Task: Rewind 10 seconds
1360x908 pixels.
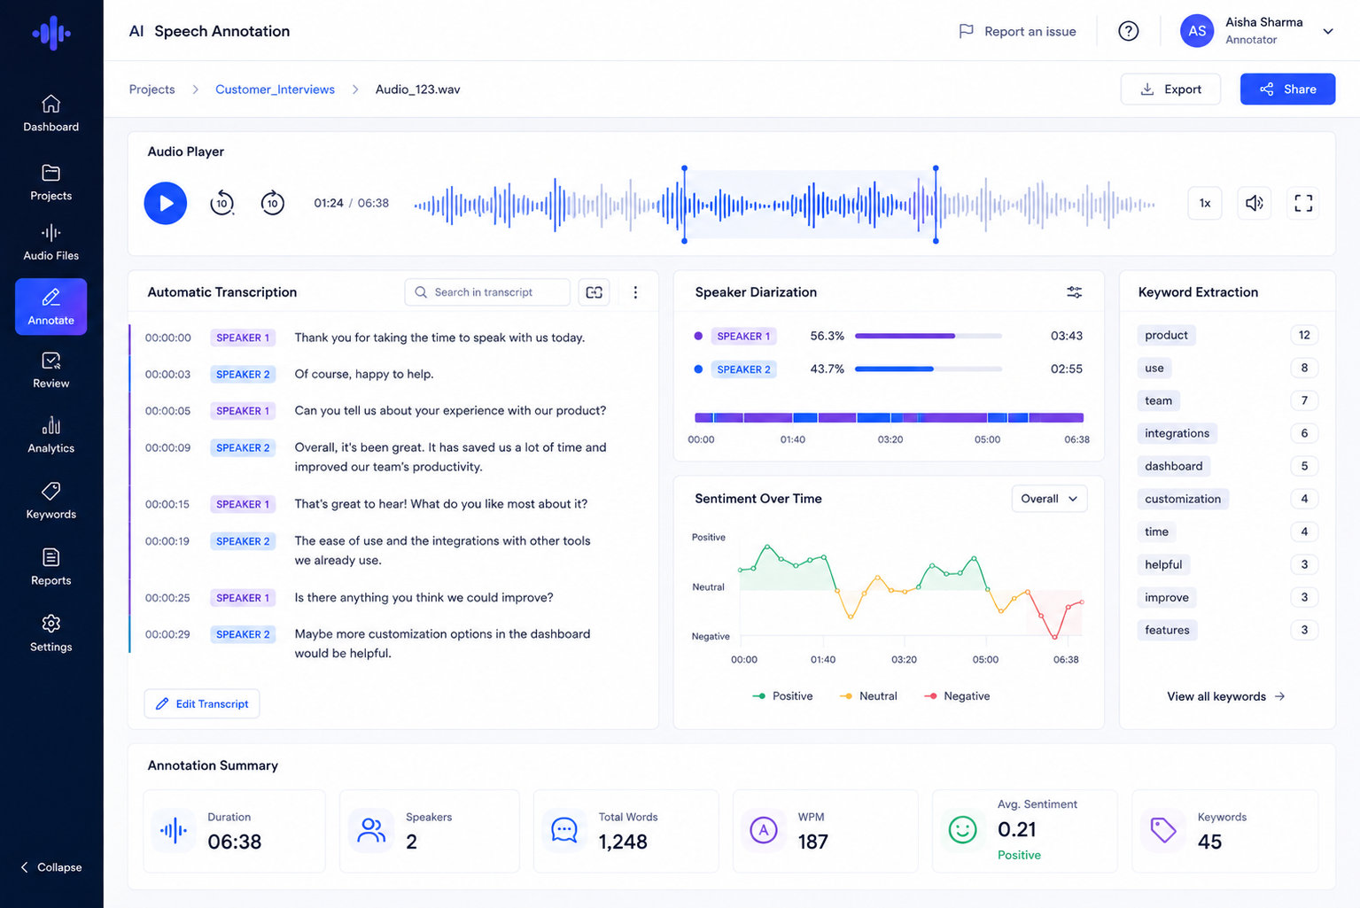Action: tap(221, 203)
